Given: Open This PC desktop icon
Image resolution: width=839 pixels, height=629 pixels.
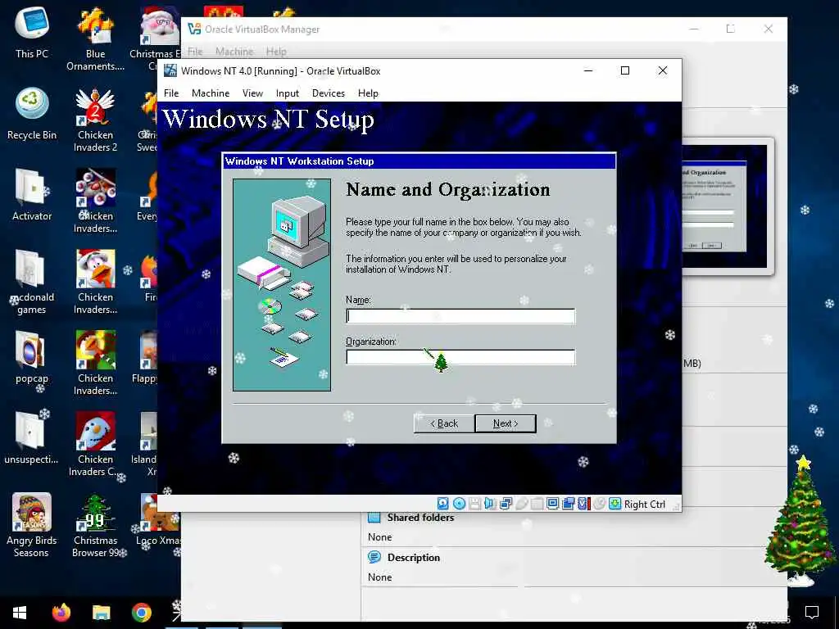Looking at the screenshot, I should tap(32, 33).
